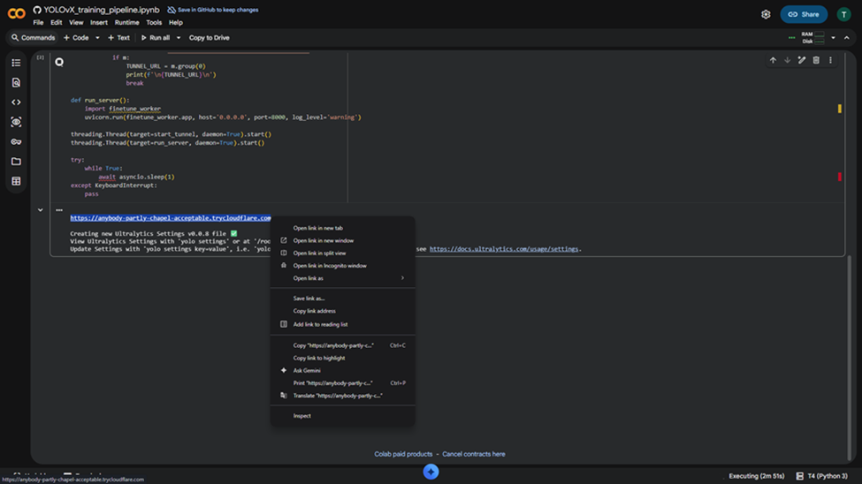Open the Help menu

pyautogui.click(x=175, y=23)
